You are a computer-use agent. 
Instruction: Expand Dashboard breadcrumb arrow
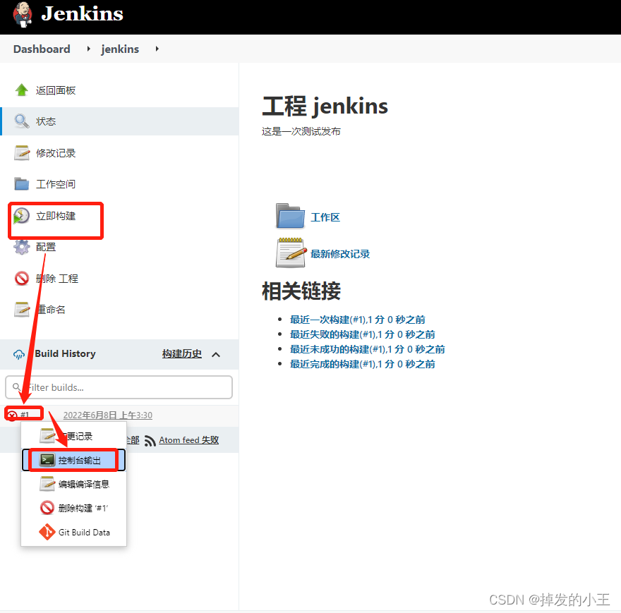pyautogui.click(x=88, y=49)
